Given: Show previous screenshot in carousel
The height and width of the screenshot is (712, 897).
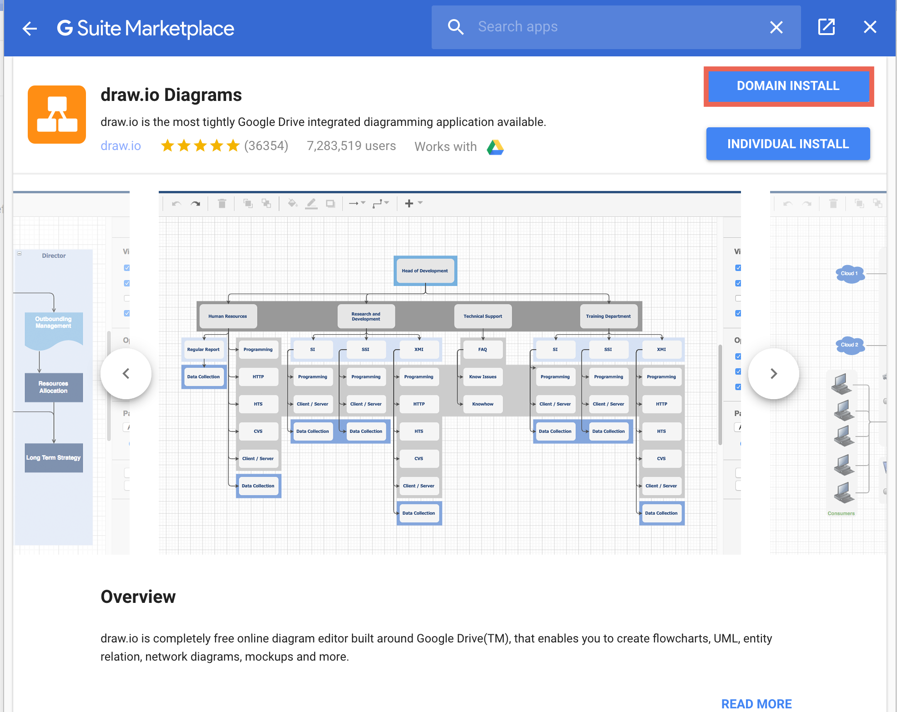Looking at the screenshot, I should [x=126, y=374].
